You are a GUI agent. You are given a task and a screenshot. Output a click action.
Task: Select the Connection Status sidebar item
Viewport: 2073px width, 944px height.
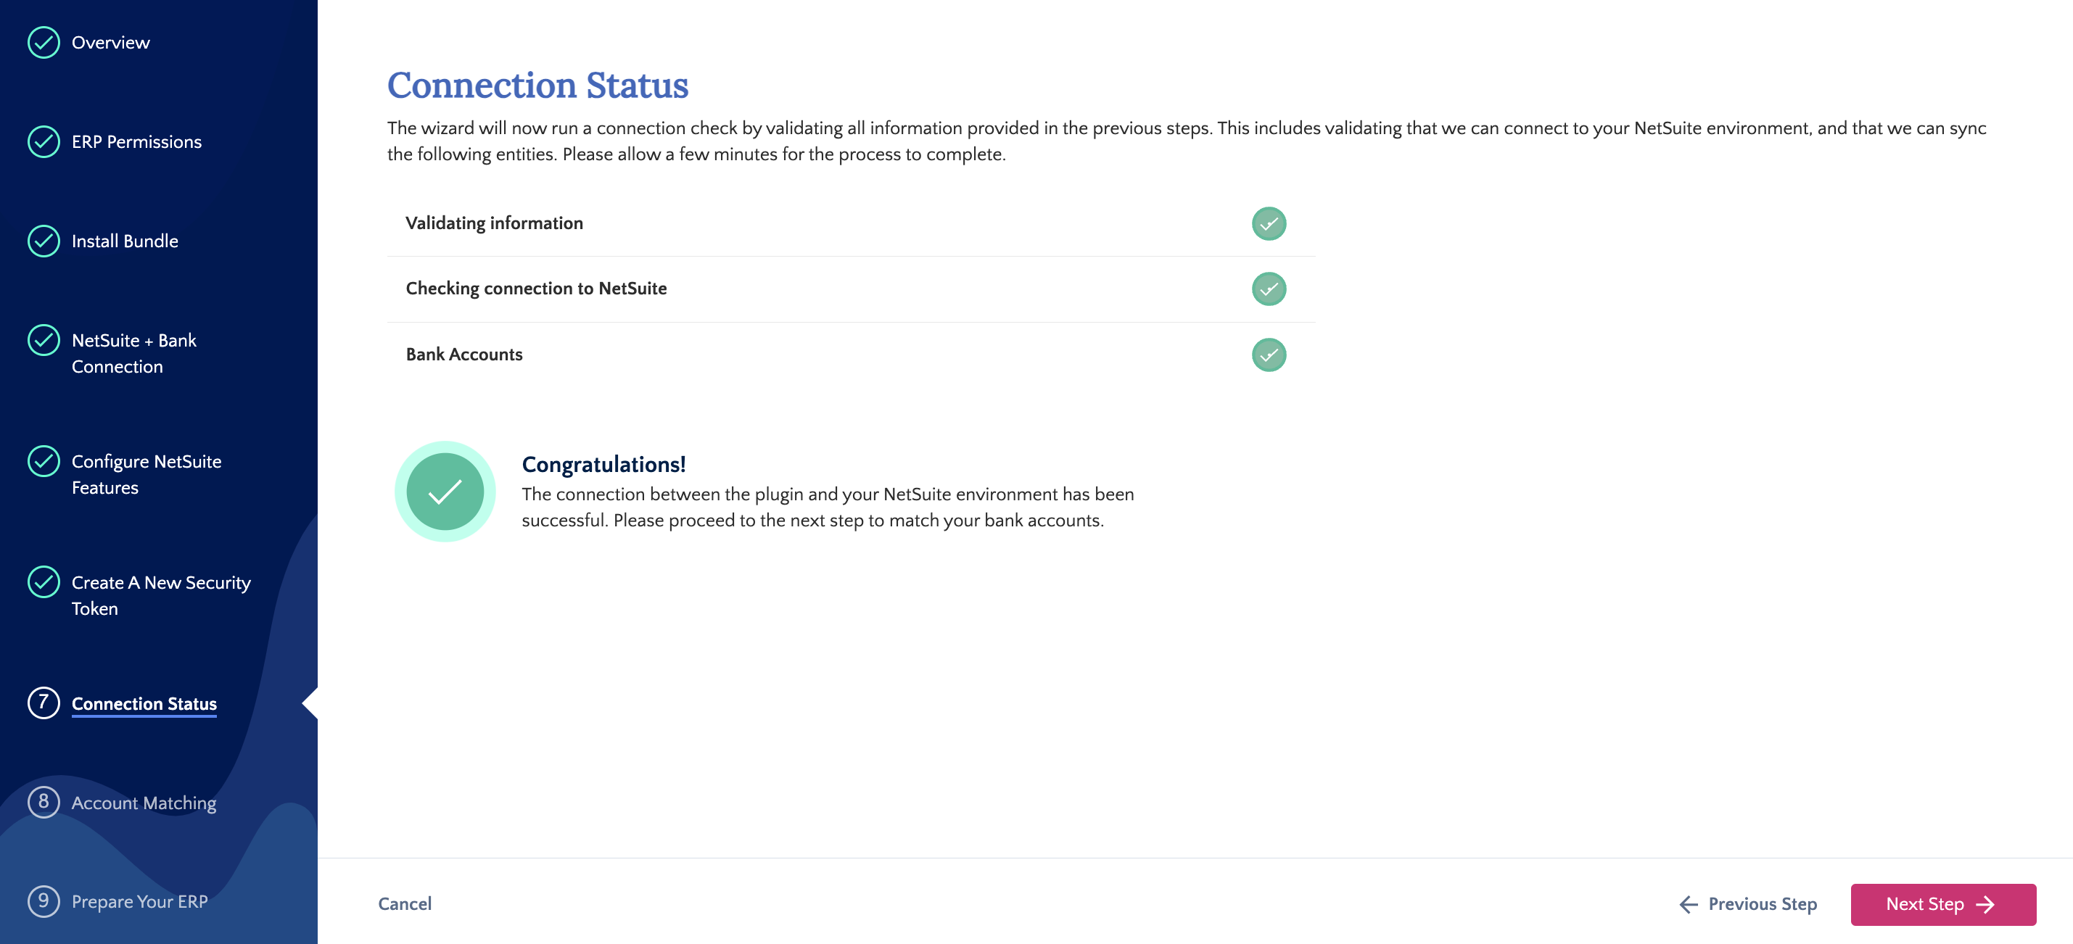pos(144,703)
